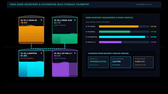Click the capacity label under TK-104 jet fuel reading
The width and height of the screenshot is (168, 94).
(x=60, y=58)
